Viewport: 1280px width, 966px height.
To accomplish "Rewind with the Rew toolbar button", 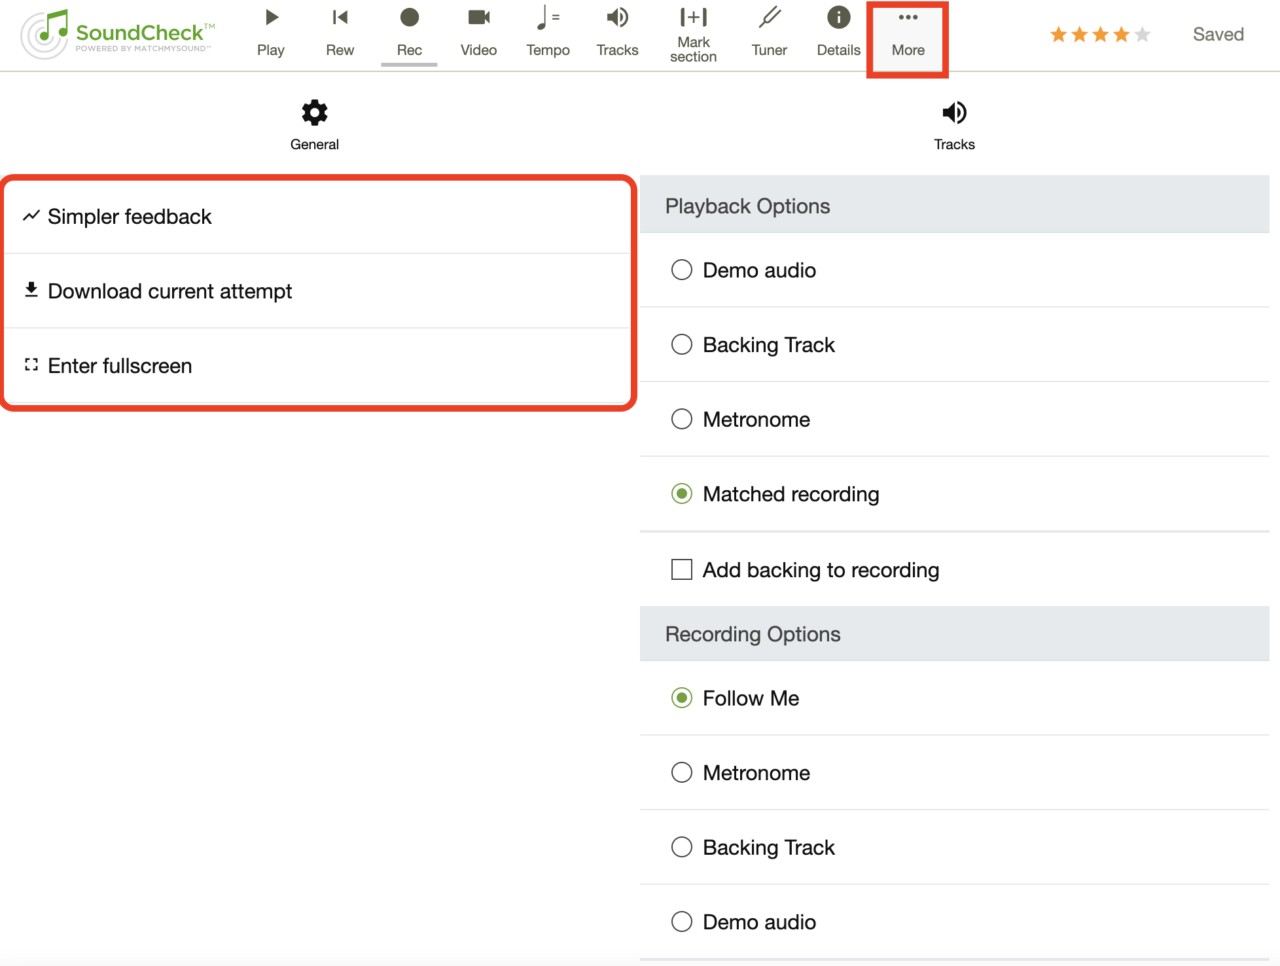I will [x=340, y=33].
